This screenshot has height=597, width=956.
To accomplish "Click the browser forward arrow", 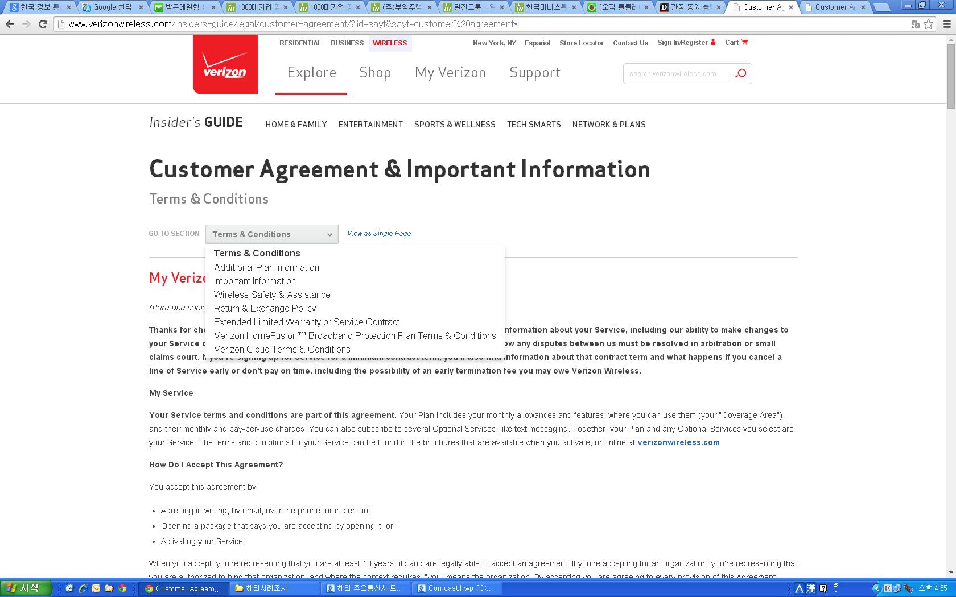I will click(x=26, y=24).
